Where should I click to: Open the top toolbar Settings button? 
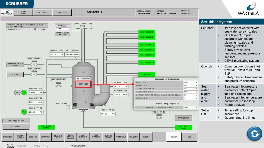click(x=43, y=12)
